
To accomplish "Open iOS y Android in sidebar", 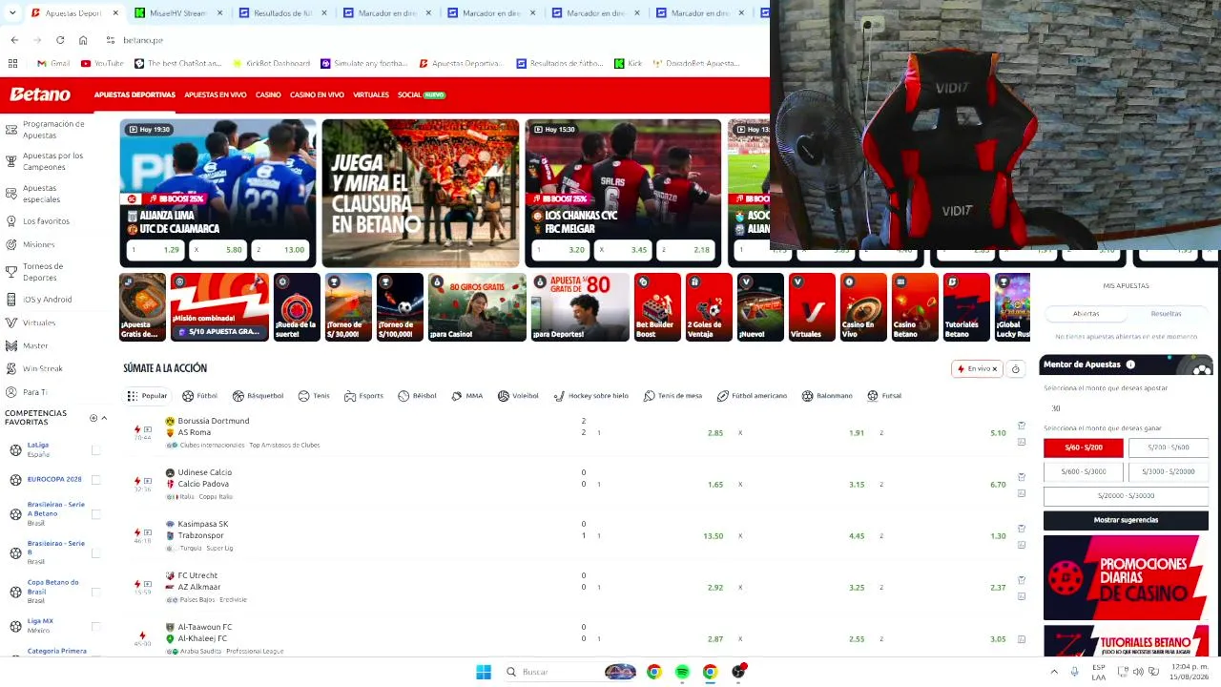I will point(47,300).
